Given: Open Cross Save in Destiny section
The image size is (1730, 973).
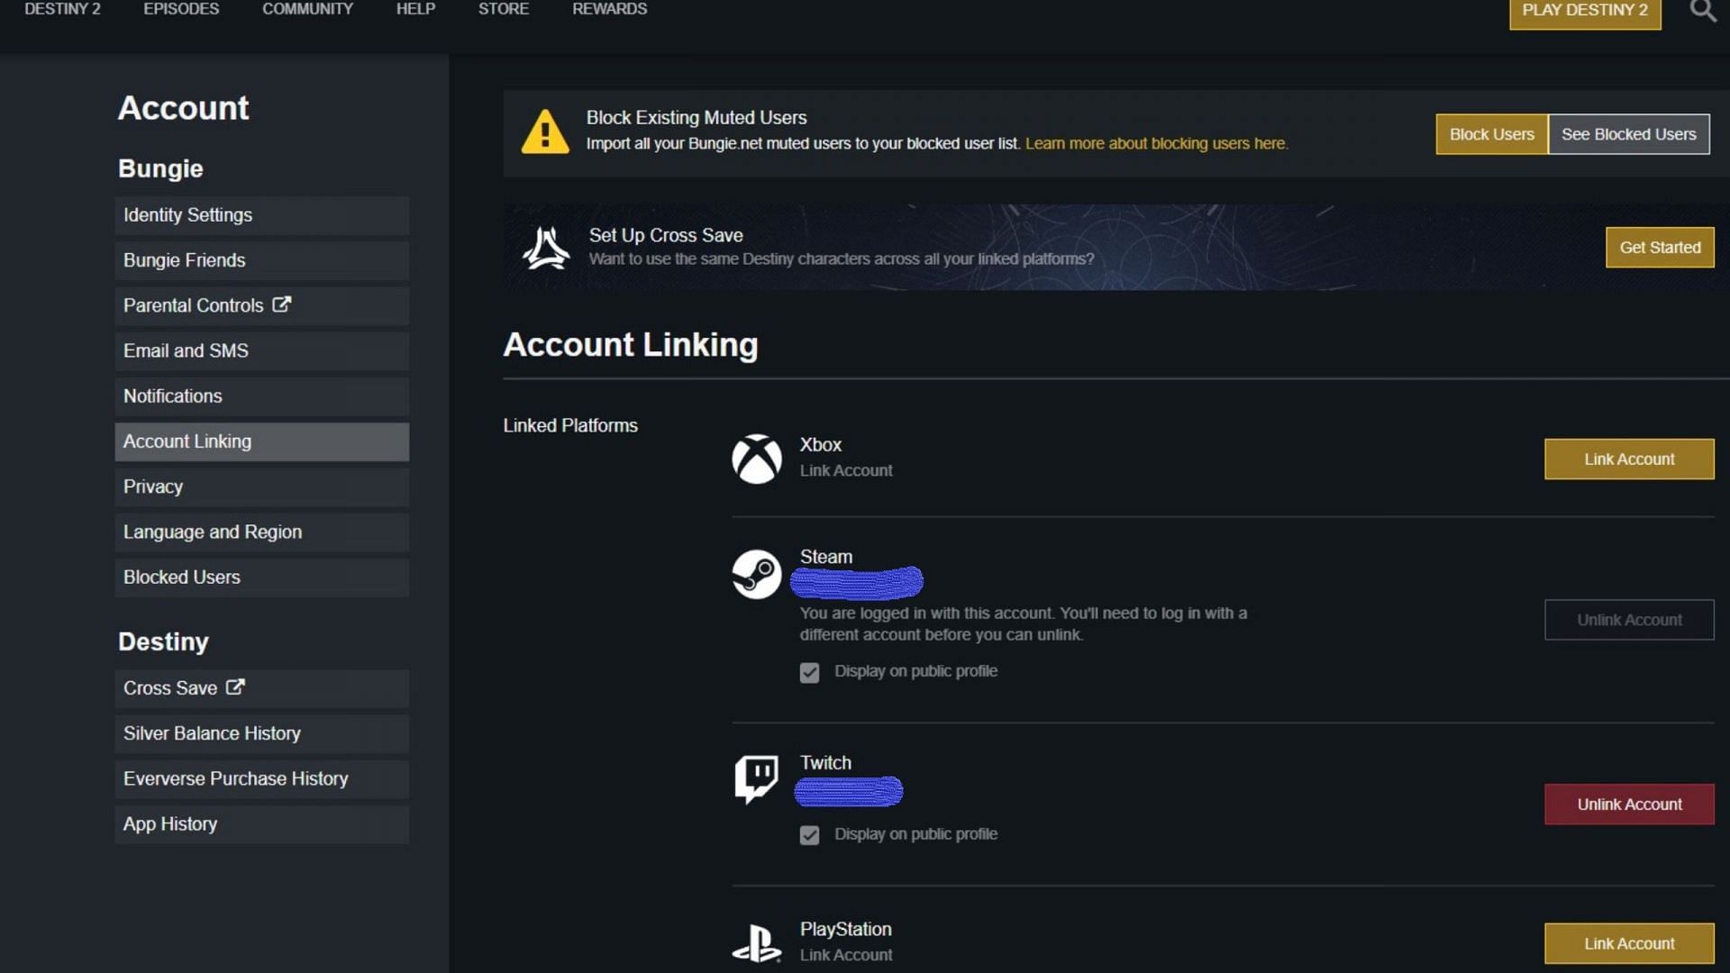Looking at the screenshot, I should tap(262, 688).
